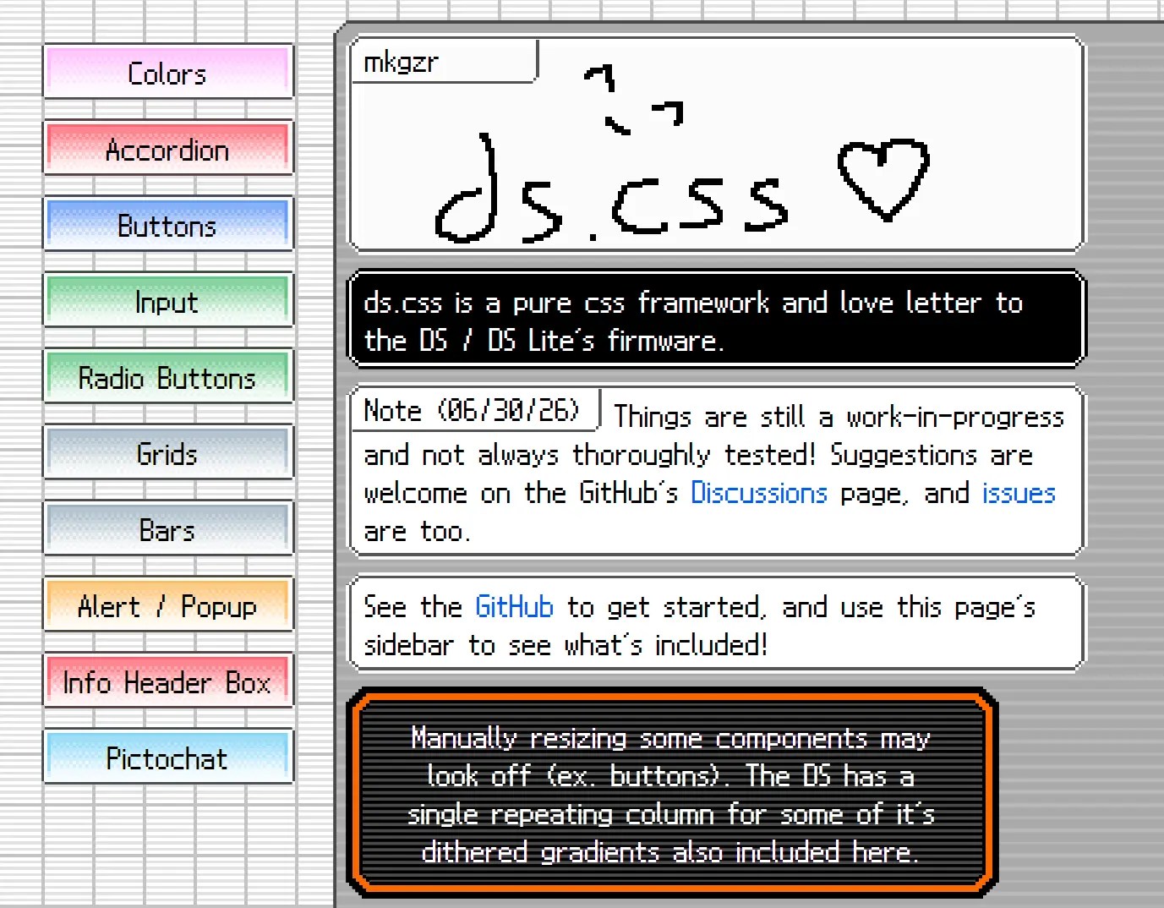Screen dimensions: 1164x908
Task: Open the Grids sidebar entry
Action: pos(168,453)
